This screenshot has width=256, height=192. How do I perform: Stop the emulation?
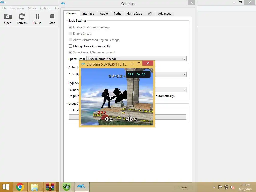52,19
